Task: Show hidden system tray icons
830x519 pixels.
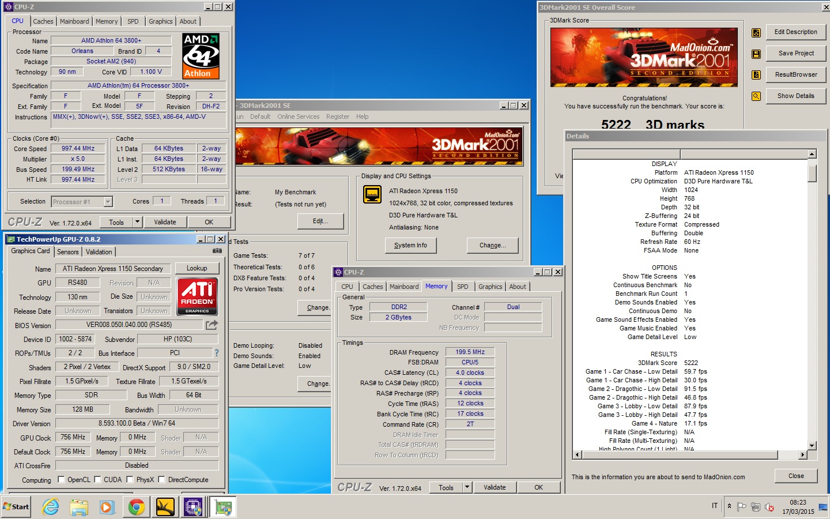Action: click(729, 506)
